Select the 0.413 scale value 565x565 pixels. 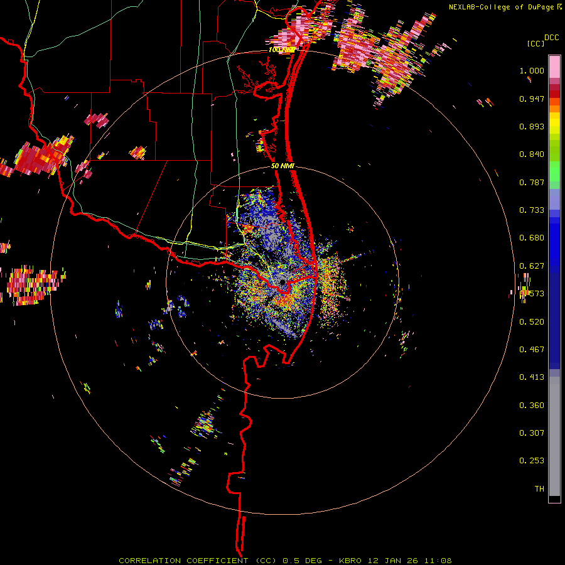(532, 377)
